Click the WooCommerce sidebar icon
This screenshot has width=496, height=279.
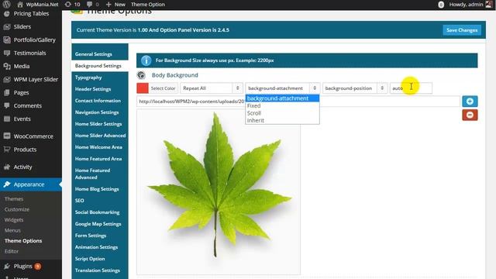point(7,136)
